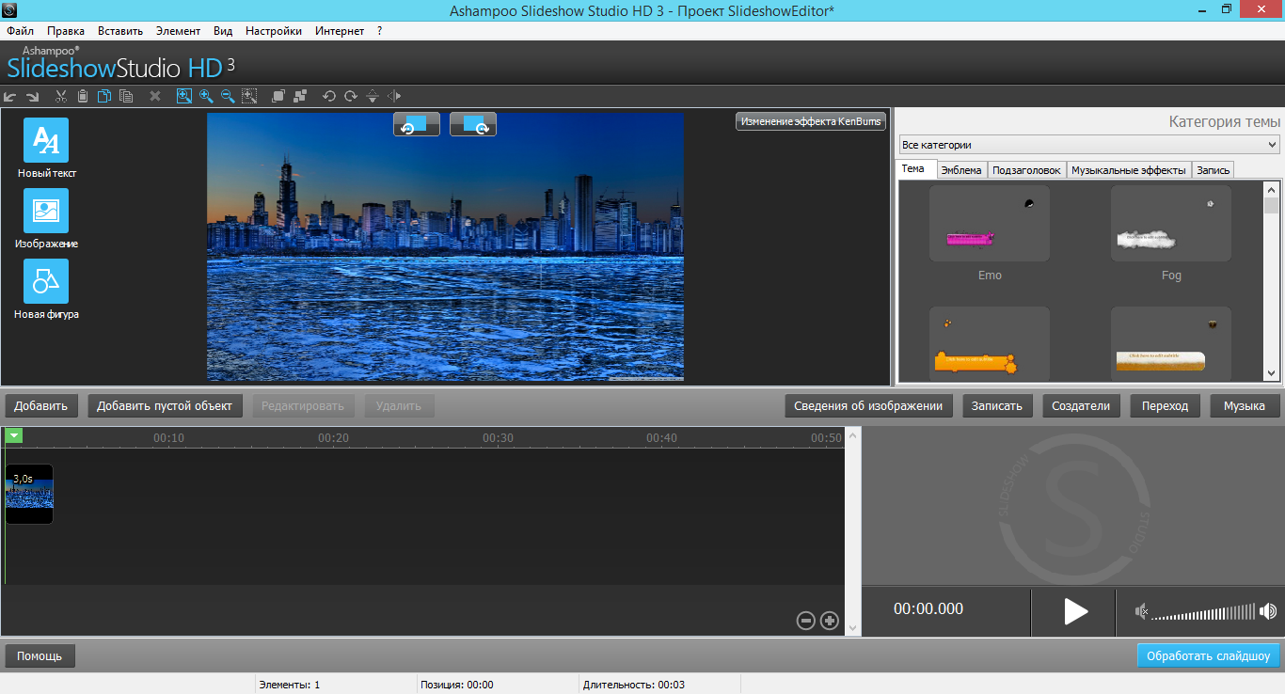Switch to the Подзаголовок tab
The height and width of the screenshot is (694, 1285).
pos(1026,170)
